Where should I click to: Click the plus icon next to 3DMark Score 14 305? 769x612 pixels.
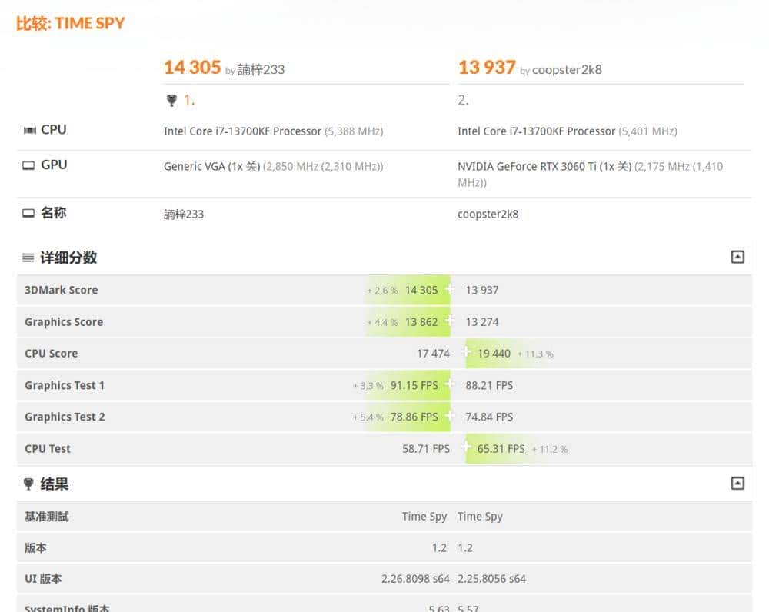click(x=448, y=290)
